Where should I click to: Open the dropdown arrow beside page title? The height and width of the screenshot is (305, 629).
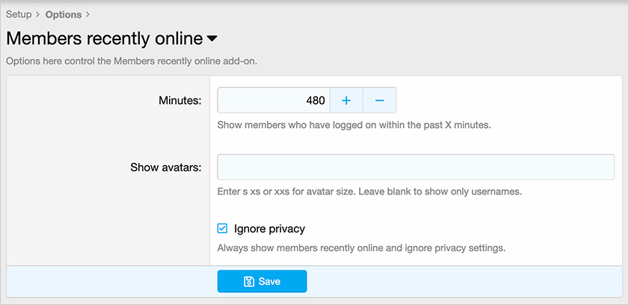tap(212, 38)
